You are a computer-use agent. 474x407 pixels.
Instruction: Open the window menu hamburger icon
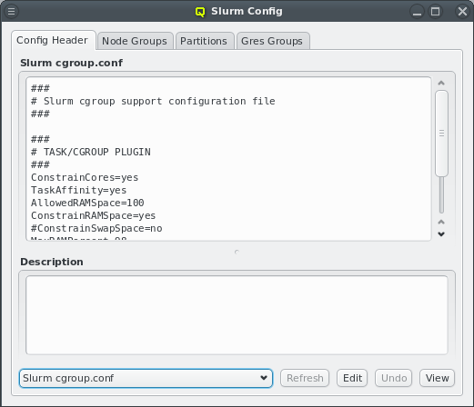click(11, 12)
